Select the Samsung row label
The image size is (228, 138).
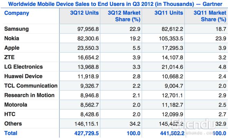coord(17,29)
